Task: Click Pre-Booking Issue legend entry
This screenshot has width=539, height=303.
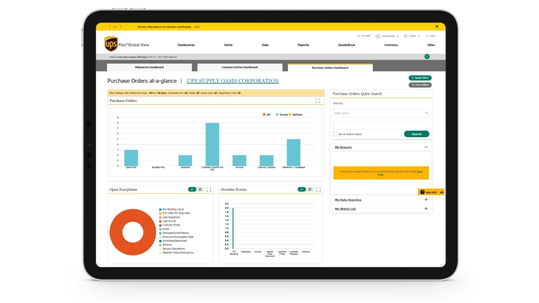Action: pyautogui.click(x=171, y=209)
